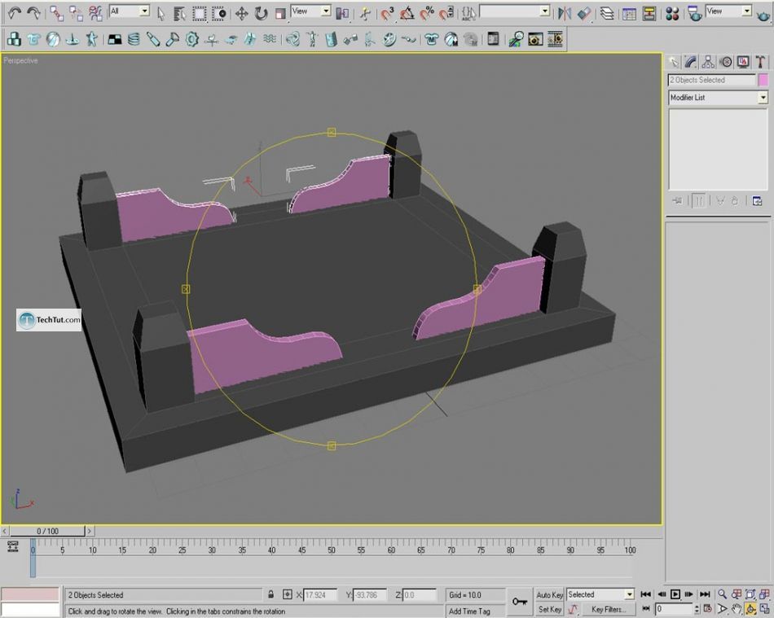
Task: Toggle Percent Snap
Action: [x=427, y=13]
